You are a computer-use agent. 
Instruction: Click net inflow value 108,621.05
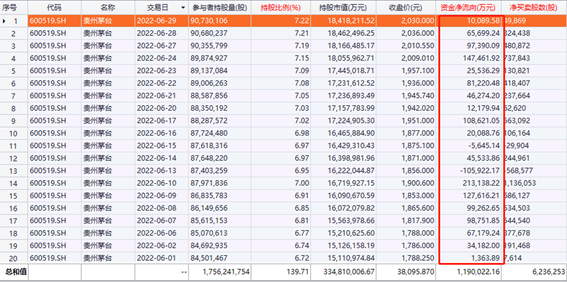(x=481, y=120)
